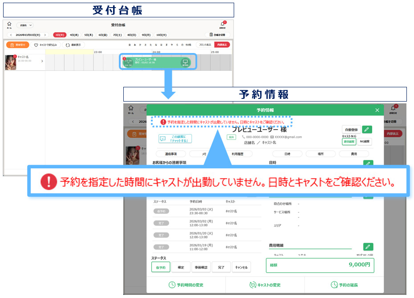This screenshot has height=298, width=414.
Task: Select the 4日(水) date tab
Action: 74,35
